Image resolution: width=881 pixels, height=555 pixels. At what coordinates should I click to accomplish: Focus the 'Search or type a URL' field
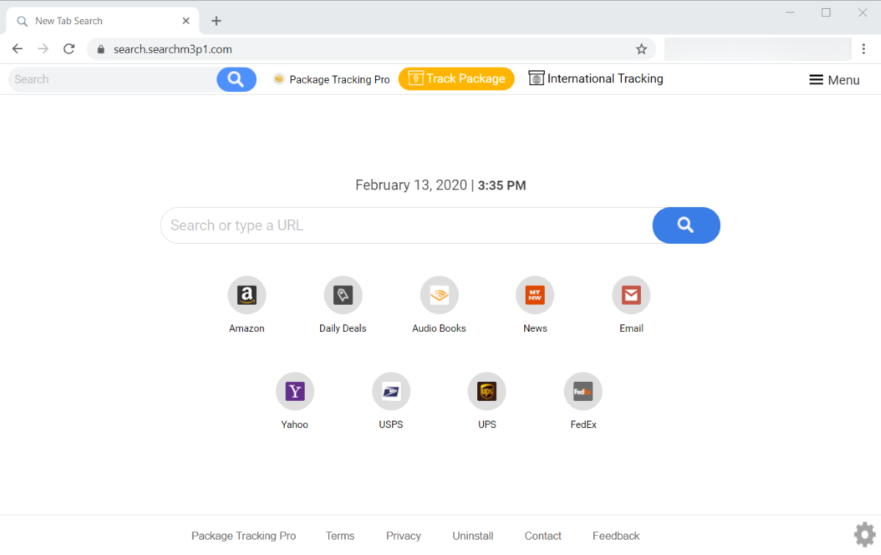[405, 225]
